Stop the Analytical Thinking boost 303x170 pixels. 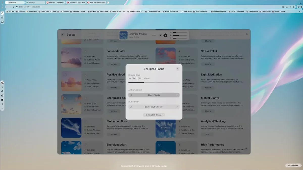(160, 36)
